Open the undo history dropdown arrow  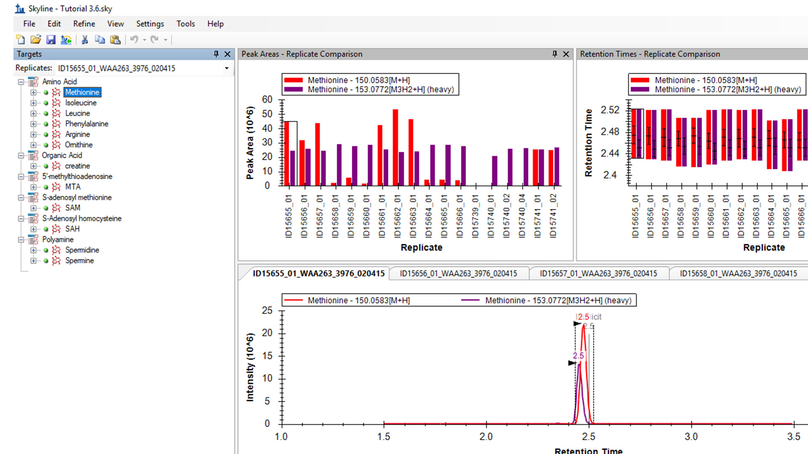pyautogui.click(x=144, y=40)
